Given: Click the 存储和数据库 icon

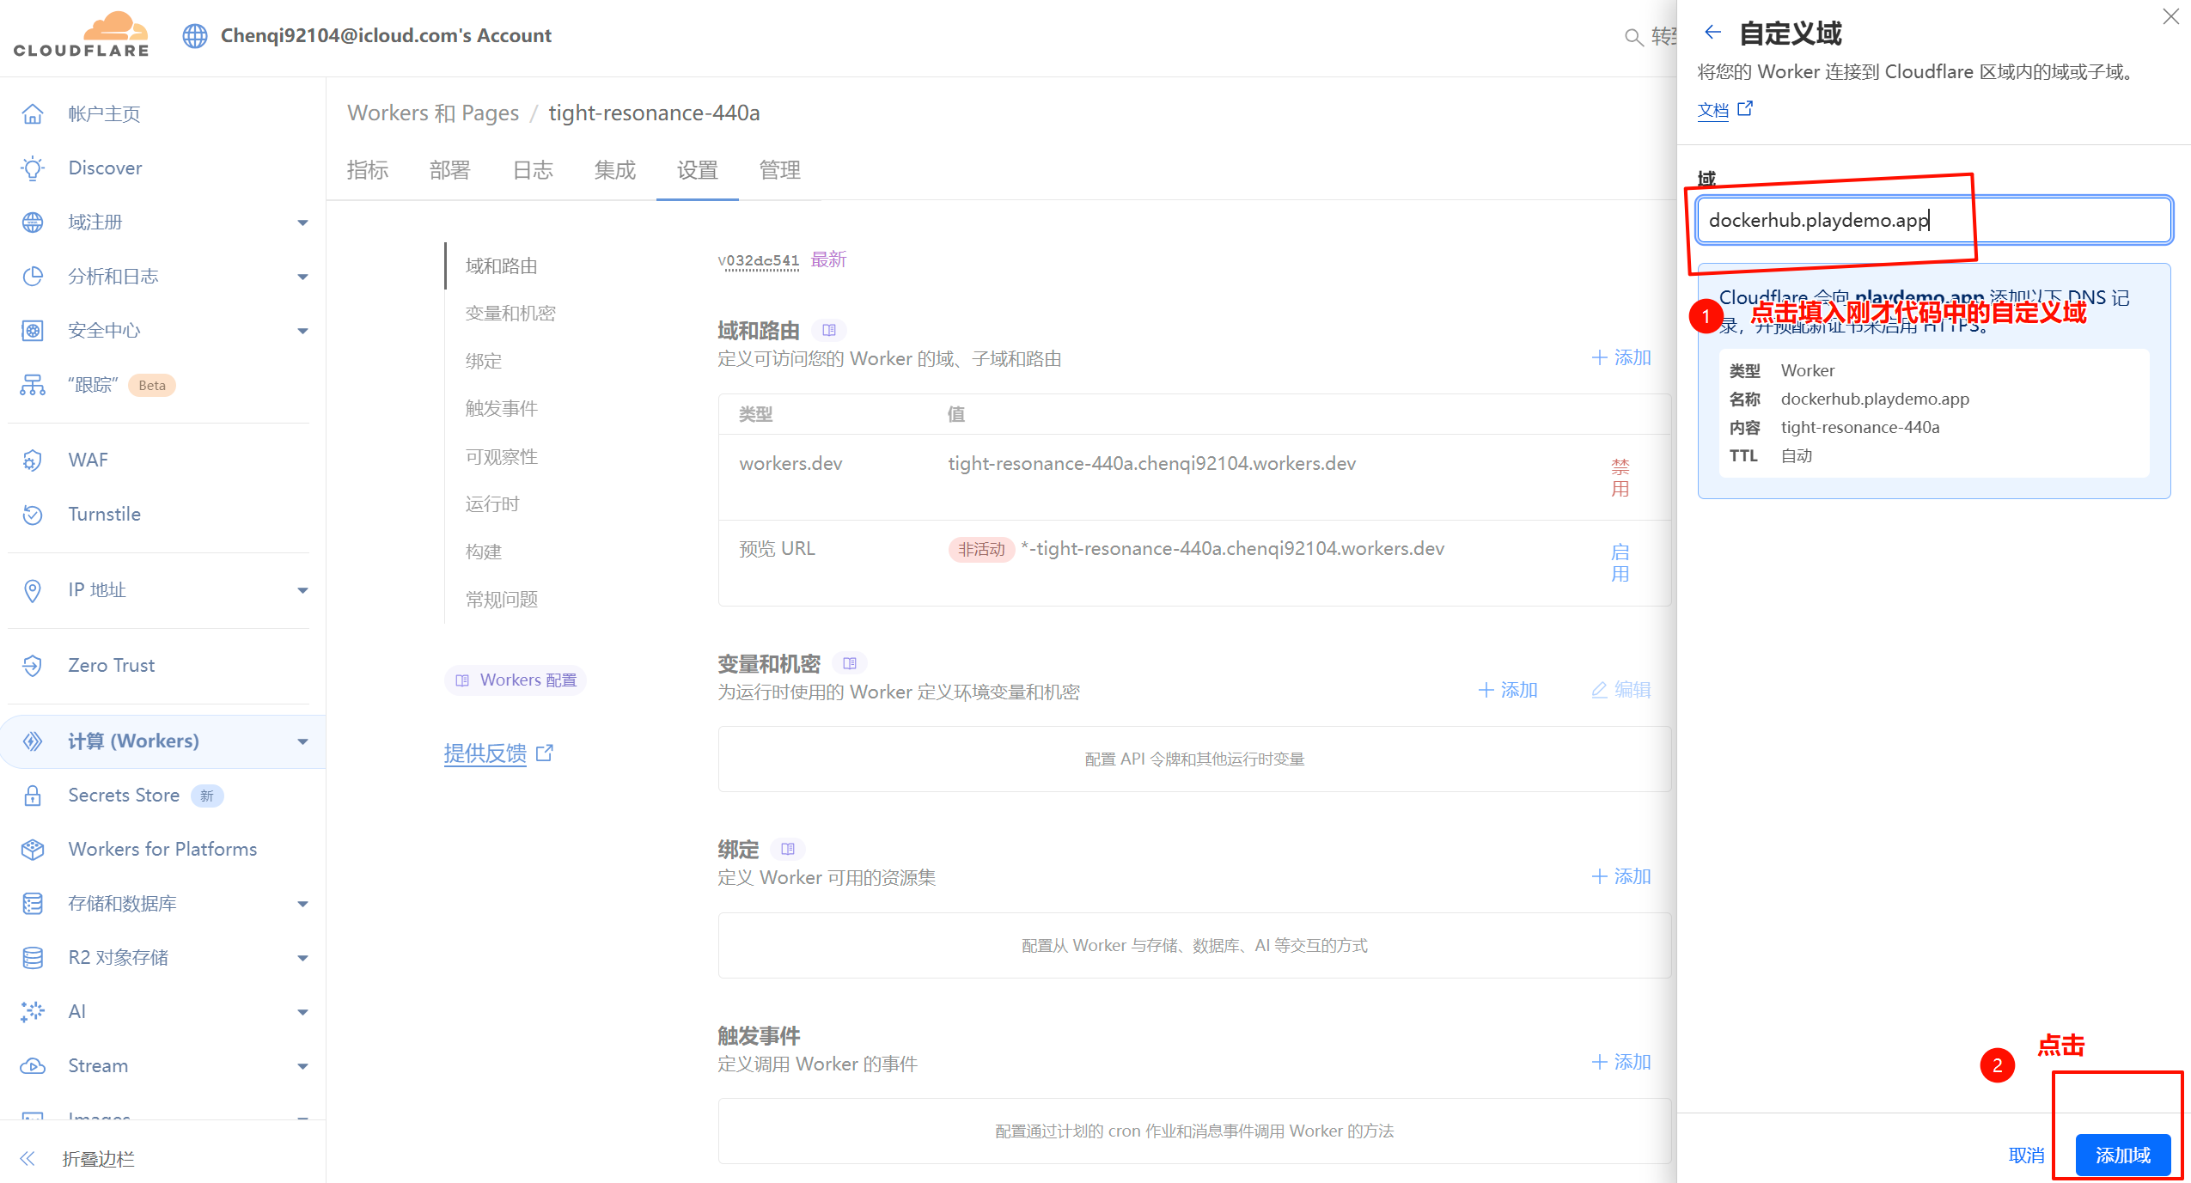Looking at the screenshot, I should tap(33, 903).
